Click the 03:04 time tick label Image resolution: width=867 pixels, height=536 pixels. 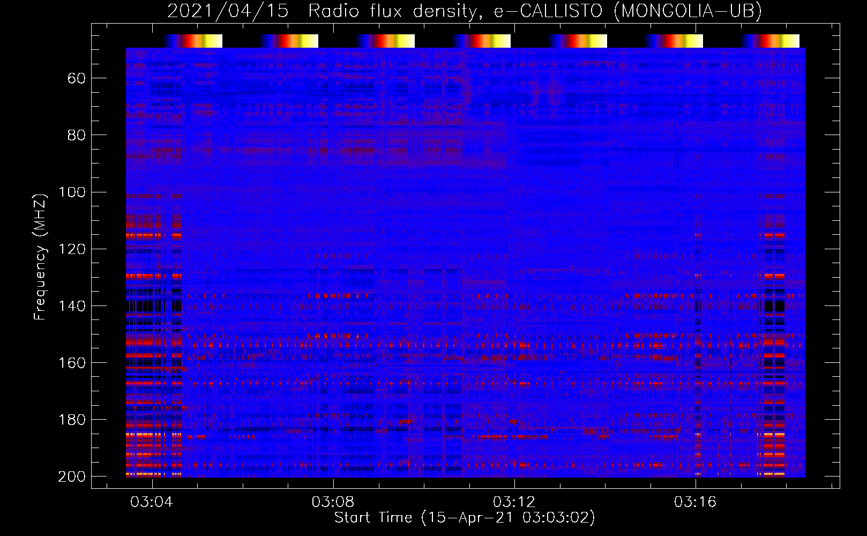tap(152, 502)
